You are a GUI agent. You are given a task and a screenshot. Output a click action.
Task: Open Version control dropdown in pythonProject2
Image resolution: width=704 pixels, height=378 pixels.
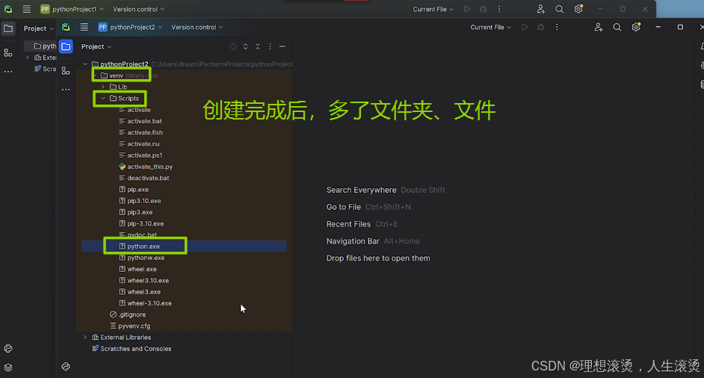[x=197, y=28]
